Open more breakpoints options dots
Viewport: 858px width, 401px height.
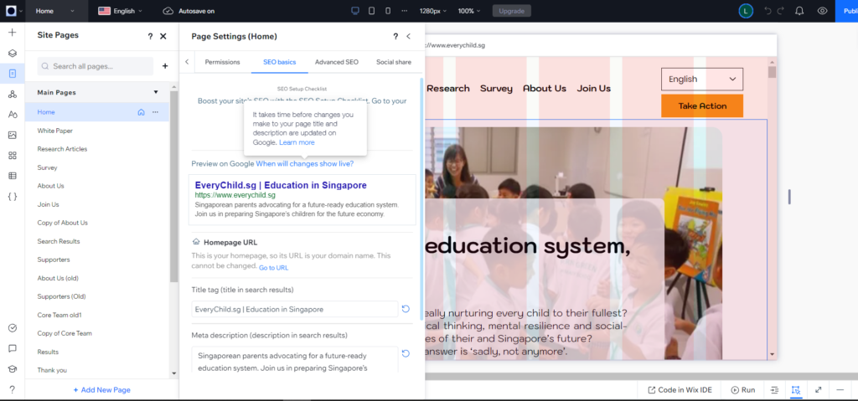click(x=405, y=11)
